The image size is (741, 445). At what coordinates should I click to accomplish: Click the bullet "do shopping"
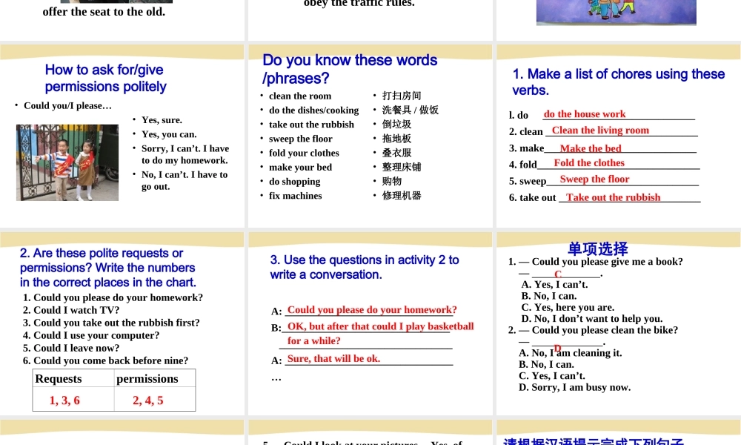pyautogui.click(x=294, y=181)
